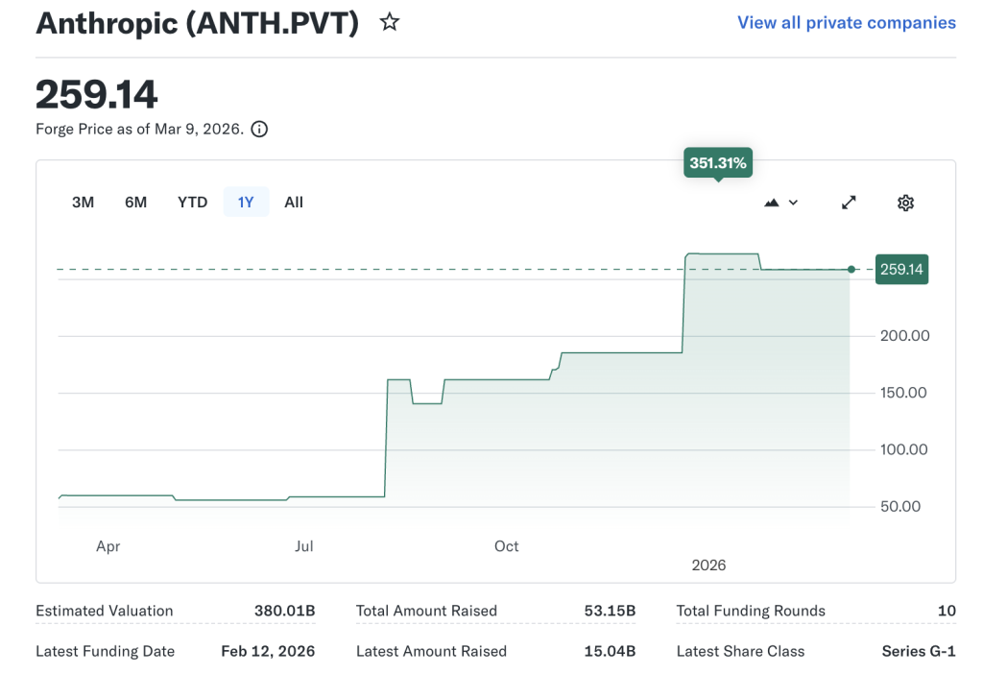Show All time price history
The height and width of the screenshot is (674, 983).
point(294,203)
